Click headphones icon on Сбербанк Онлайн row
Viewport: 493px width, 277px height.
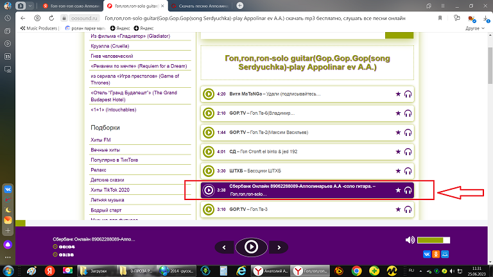pos(408,190)
